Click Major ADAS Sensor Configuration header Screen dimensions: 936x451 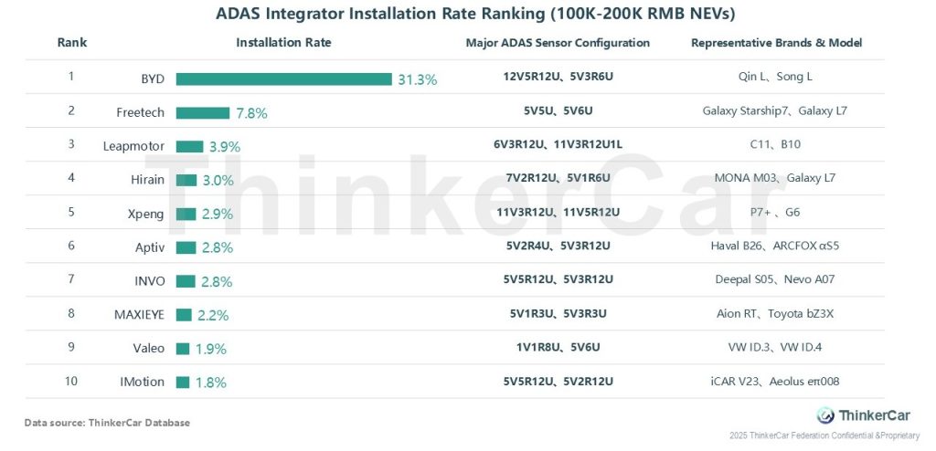558,43
